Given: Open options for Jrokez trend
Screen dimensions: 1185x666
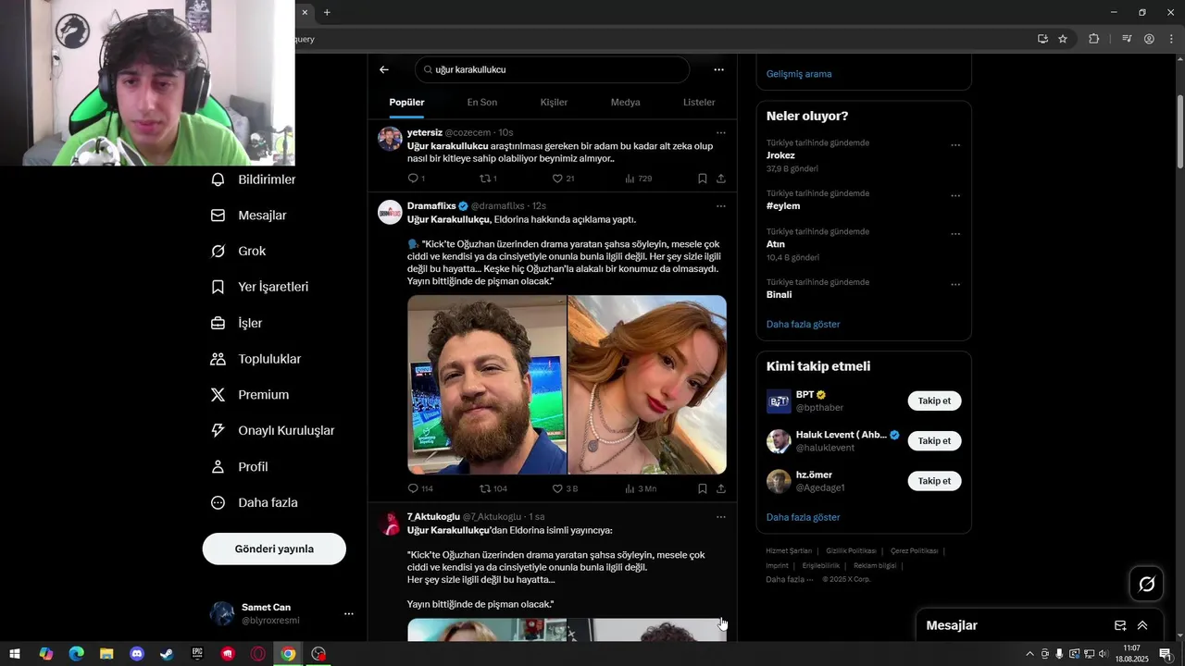Looking at the screenshot, I should 955,145.
